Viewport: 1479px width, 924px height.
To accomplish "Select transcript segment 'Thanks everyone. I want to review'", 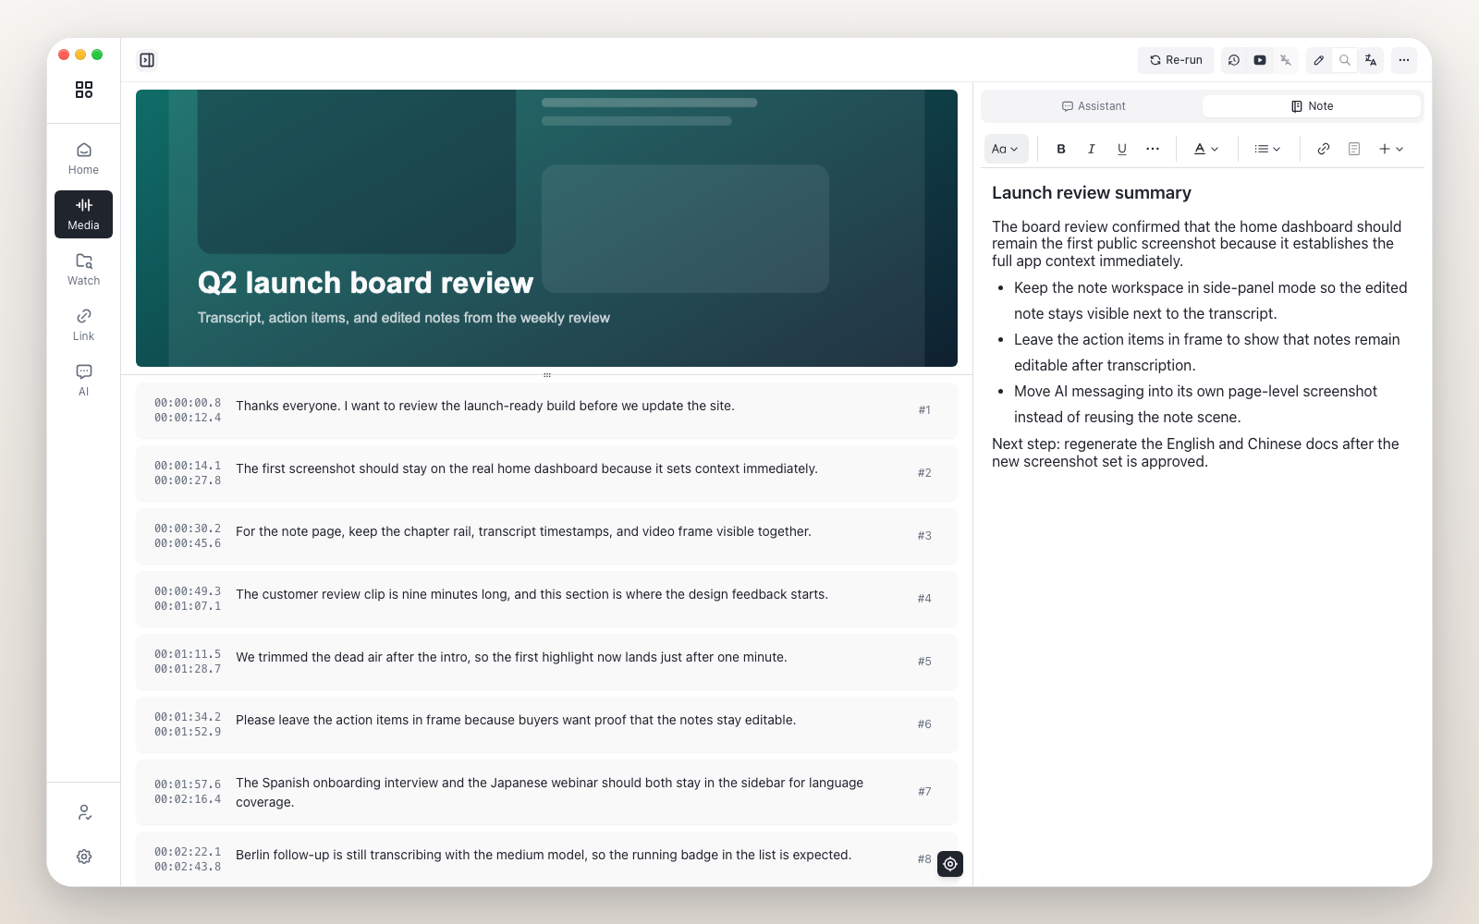I will coord(546,410).
